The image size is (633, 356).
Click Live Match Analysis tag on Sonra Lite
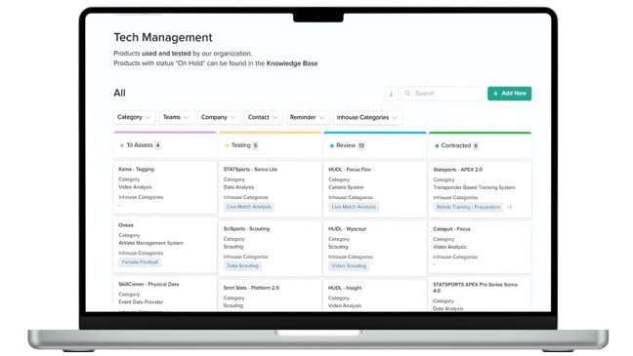pos(249,207)
